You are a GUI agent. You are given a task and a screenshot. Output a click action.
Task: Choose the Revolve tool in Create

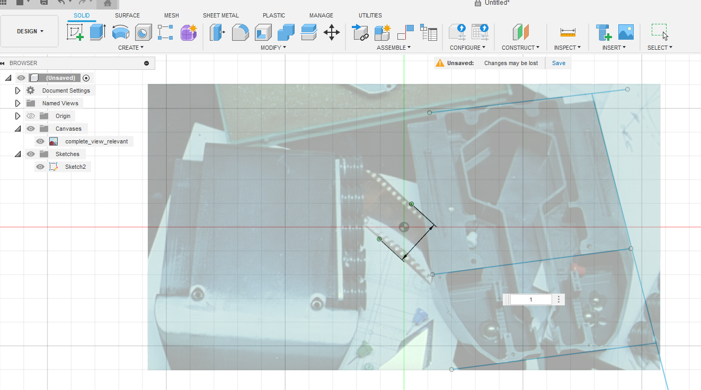[121, 32]
